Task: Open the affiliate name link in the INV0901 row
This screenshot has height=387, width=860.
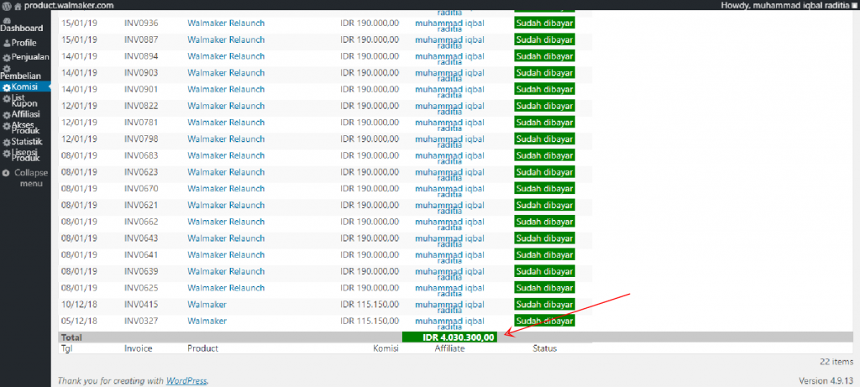Action: 450,92
